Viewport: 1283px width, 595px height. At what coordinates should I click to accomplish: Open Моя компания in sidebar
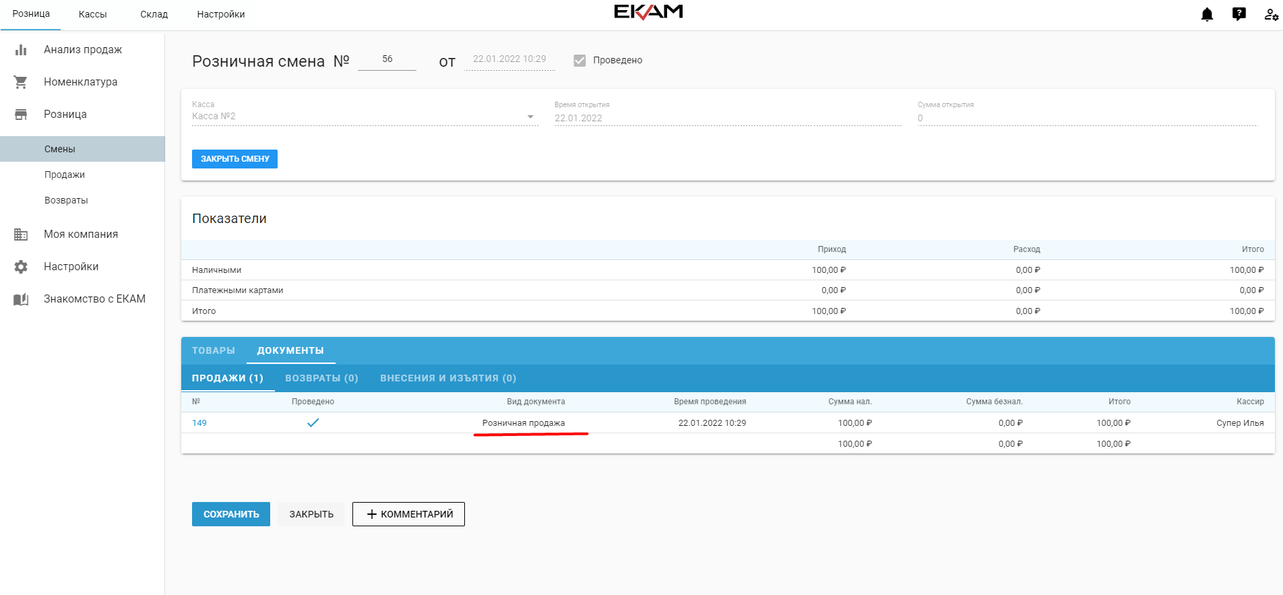(x=81, y=234)
